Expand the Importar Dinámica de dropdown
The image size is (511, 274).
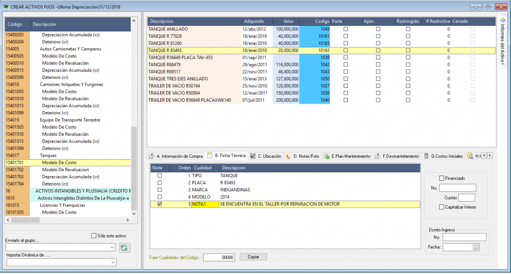[x=112, y=262]
